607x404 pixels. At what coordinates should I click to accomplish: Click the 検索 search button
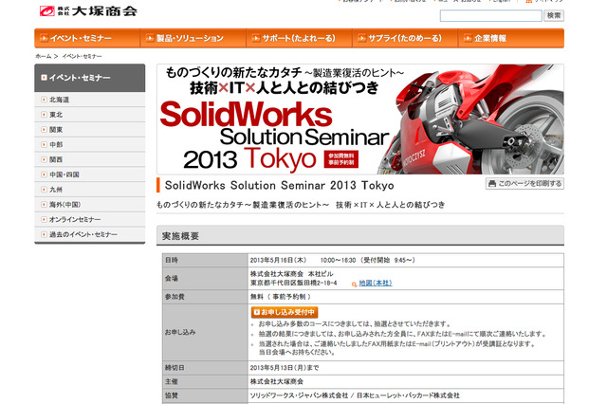click(x=554, y=16)
